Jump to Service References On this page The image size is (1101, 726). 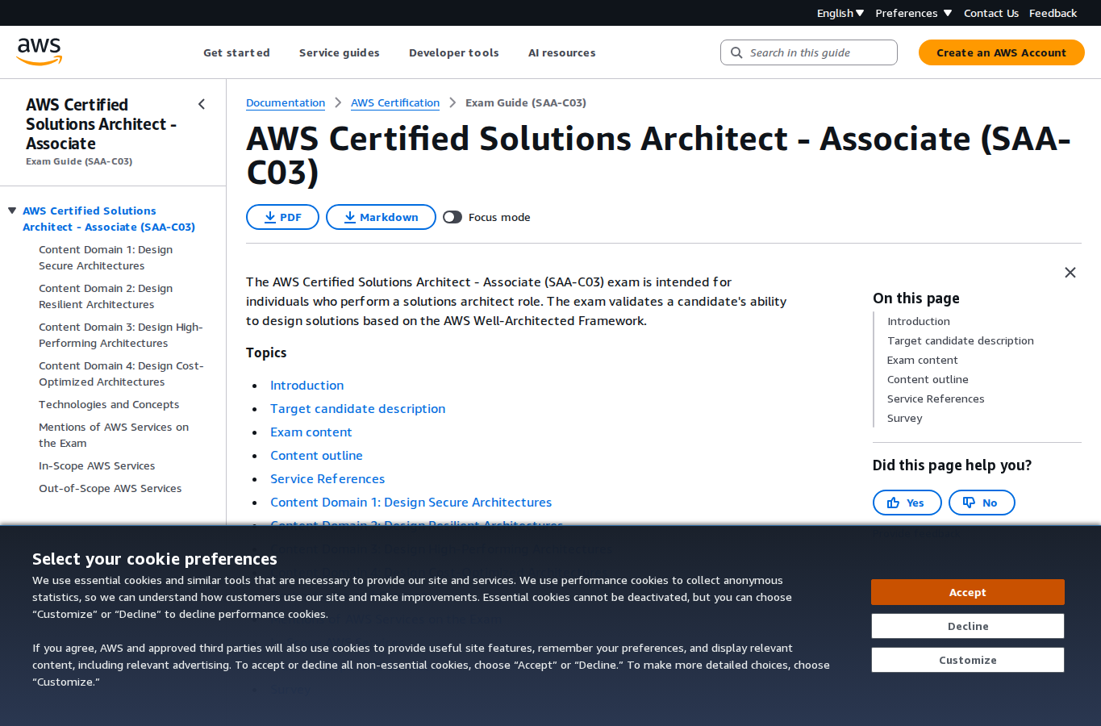(936, 398)
